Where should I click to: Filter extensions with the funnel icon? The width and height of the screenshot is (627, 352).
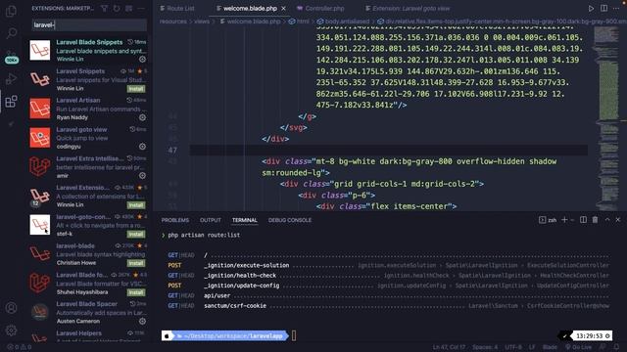(104, 9)
